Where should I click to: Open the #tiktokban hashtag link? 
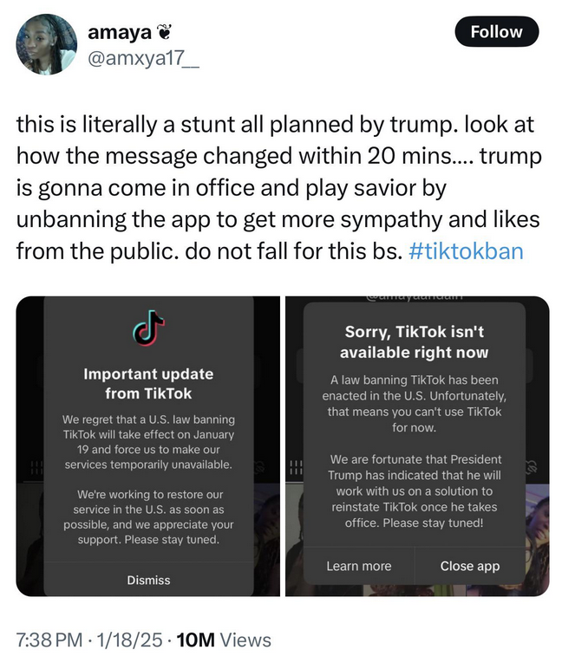[466, 251]
